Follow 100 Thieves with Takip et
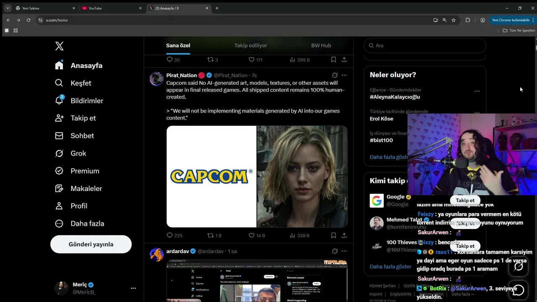The image size is (537, 302). point(465,246)
